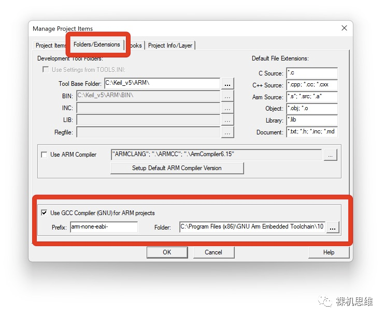Edit the Asm Source extensions field
The image size is (385, 318).
[312, 97]
